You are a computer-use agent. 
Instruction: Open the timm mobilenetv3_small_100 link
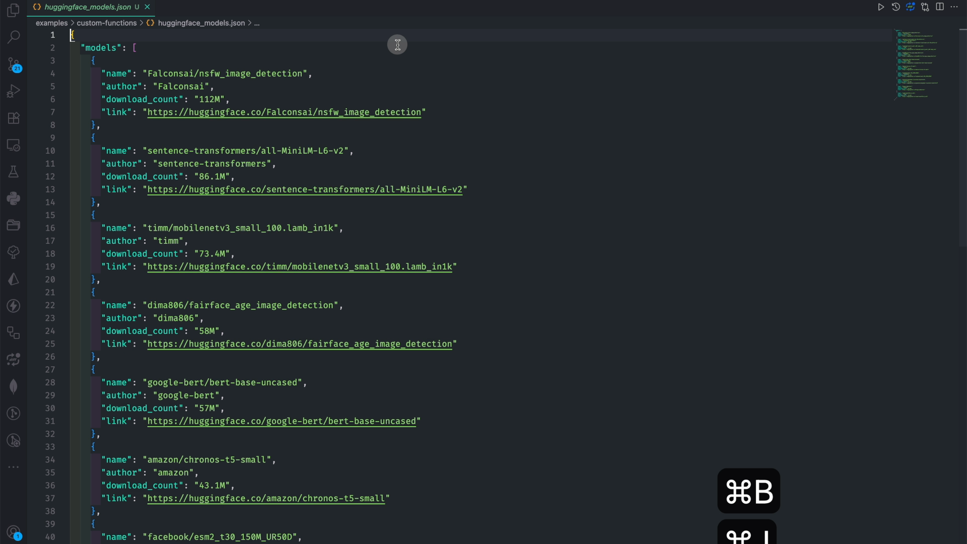300,266
